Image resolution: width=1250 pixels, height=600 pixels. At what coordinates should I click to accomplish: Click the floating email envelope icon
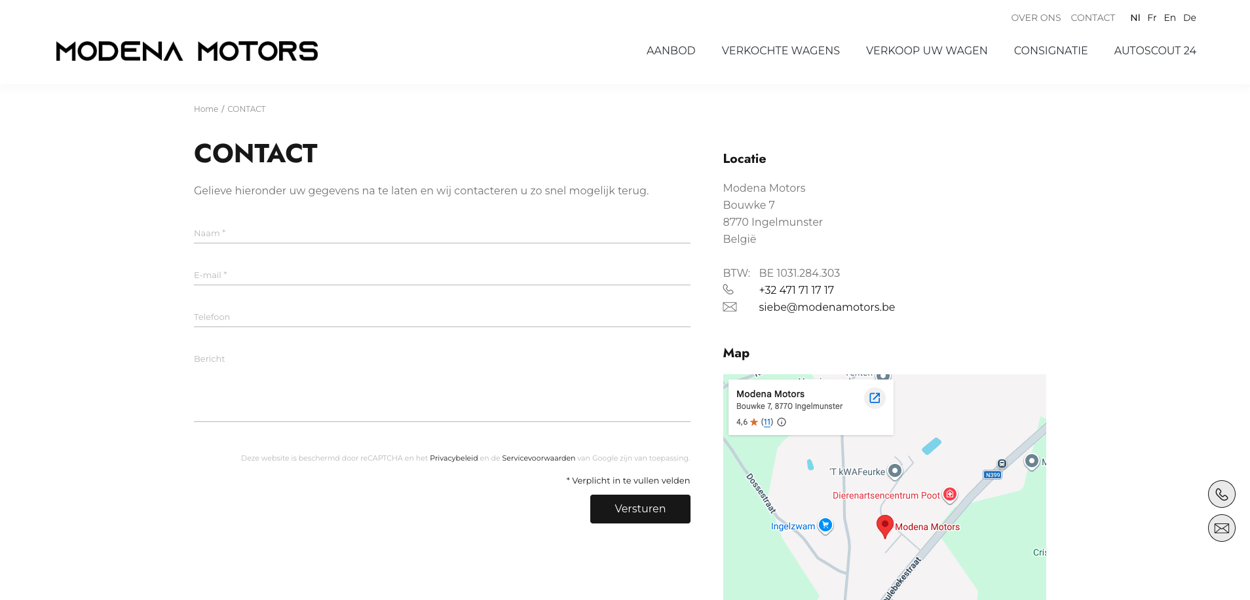1222,528
